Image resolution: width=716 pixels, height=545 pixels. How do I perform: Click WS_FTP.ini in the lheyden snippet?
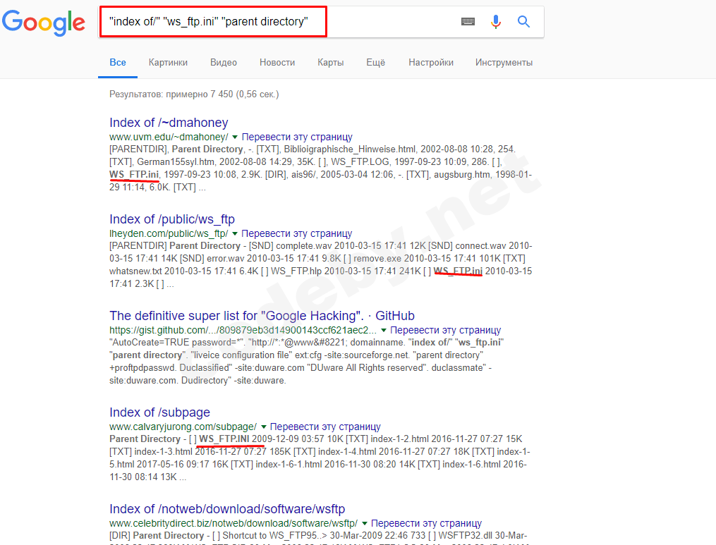[x=458, y=271]
